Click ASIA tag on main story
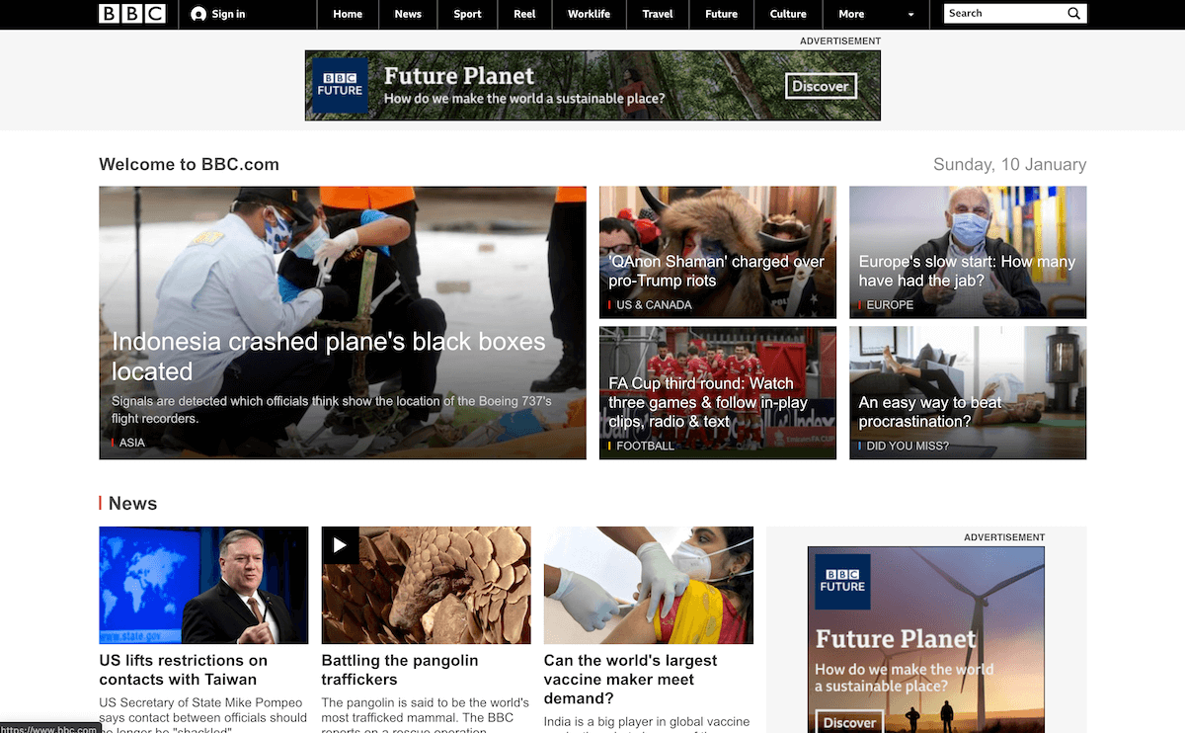Image resolution: width=1185 pixels, height=733 pixels. pyautogui.click(x=131, y=443)
